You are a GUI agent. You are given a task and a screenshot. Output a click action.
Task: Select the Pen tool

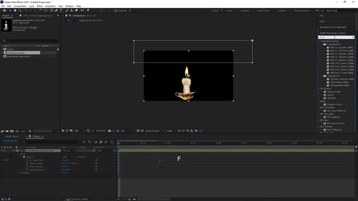pyautogui.click(x=56, y=11)
